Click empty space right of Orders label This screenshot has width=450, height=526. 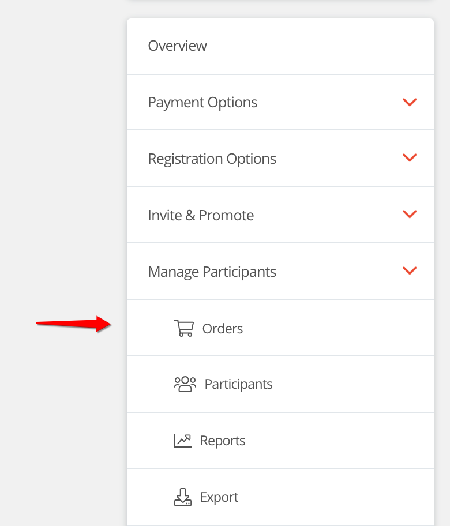click(335, 328)
